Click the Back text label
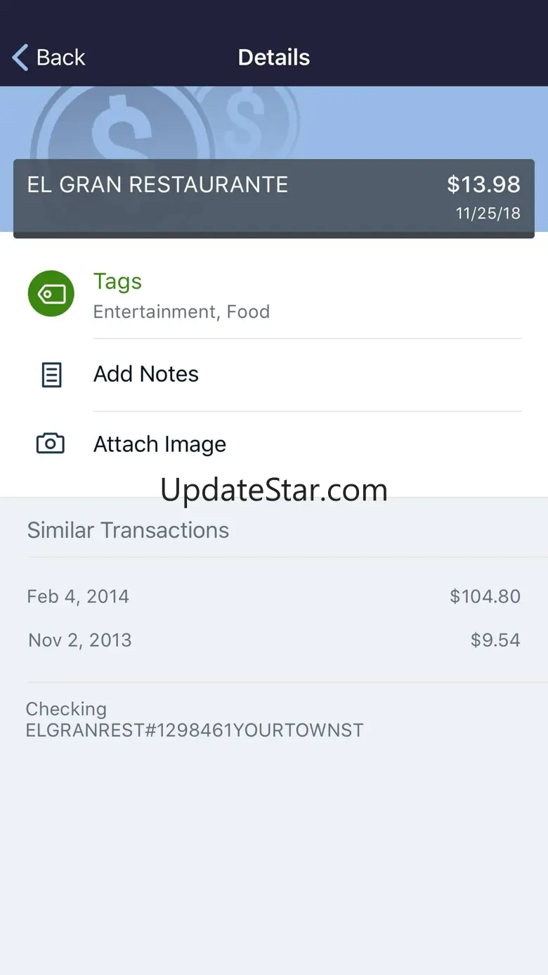 (60, 58)
